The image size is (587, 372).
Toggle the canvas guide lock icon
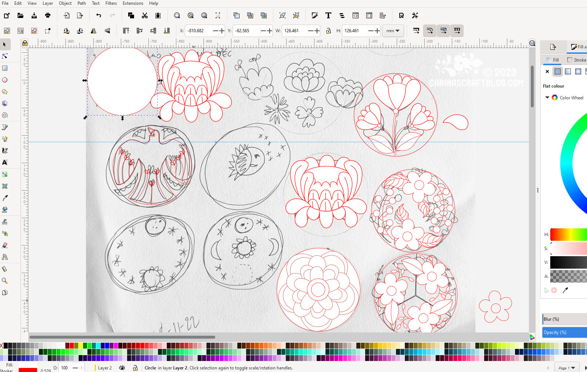pos(25,43)
